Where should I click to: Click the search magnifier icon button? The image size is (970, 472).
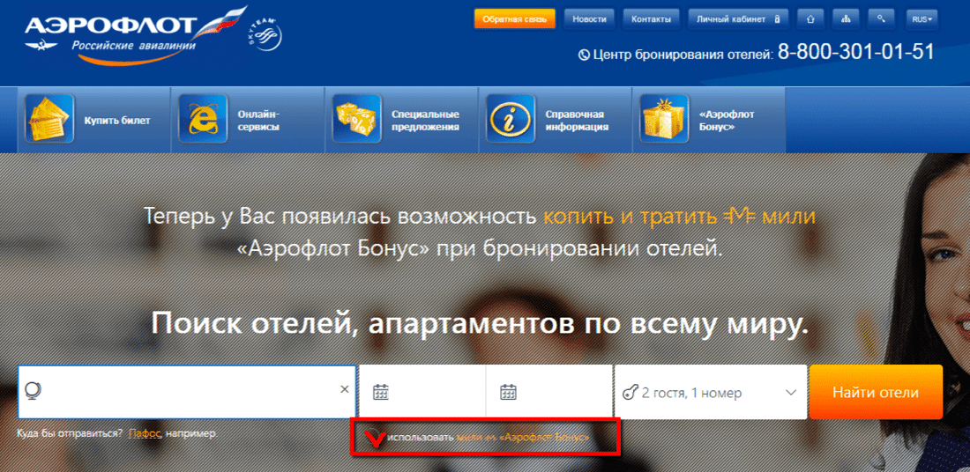coord(881,19)
